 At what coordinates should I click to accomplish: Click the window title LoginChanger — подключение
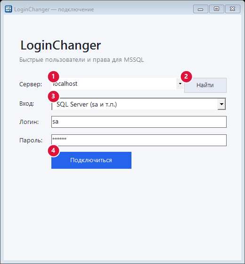(x=54, y=9)
